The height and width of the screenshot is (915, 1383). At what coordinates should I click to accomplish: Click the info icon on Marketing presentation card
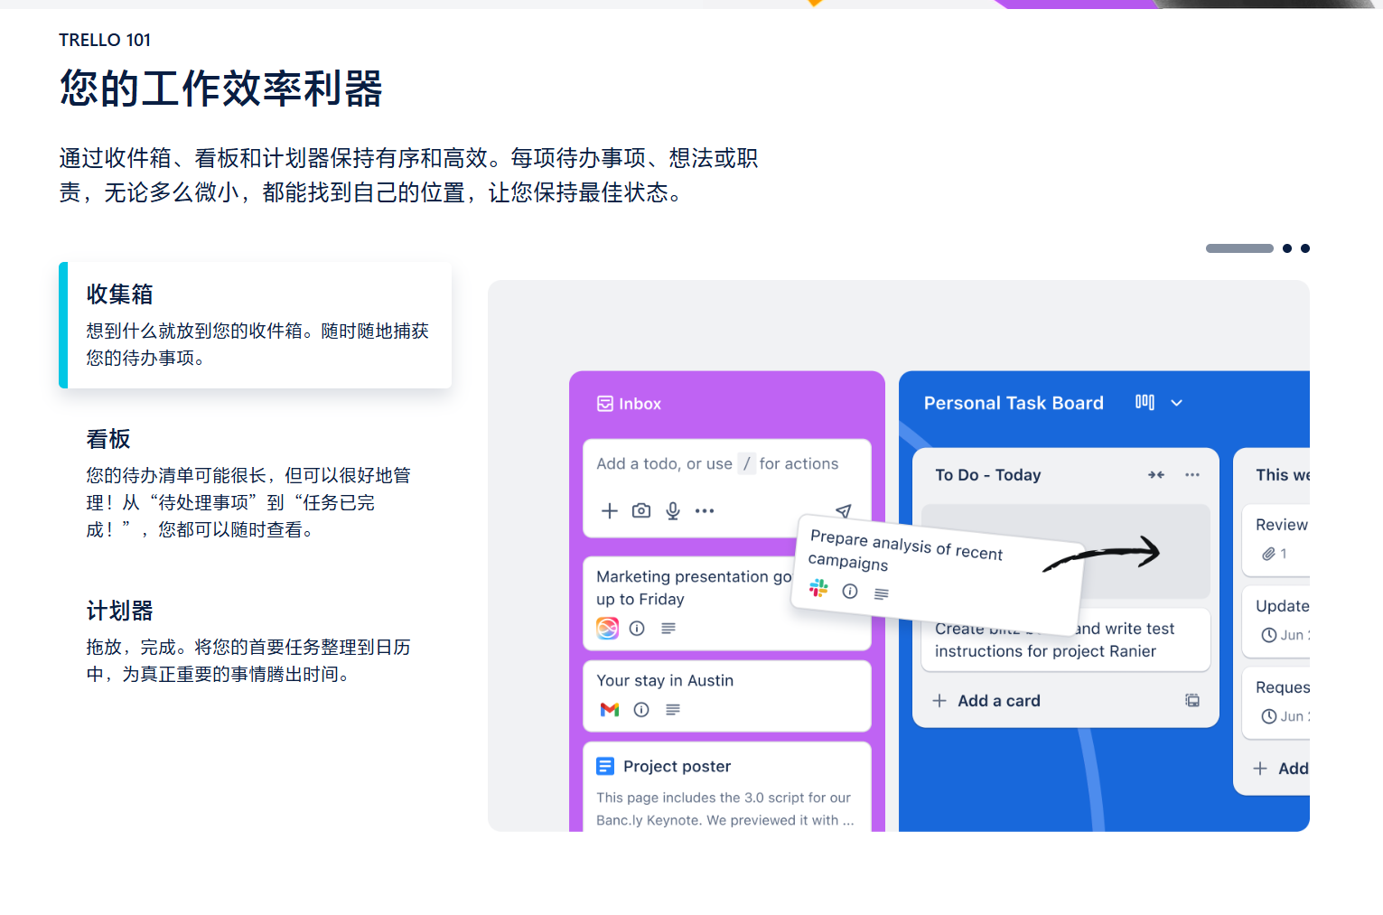[x=637, y=628]
